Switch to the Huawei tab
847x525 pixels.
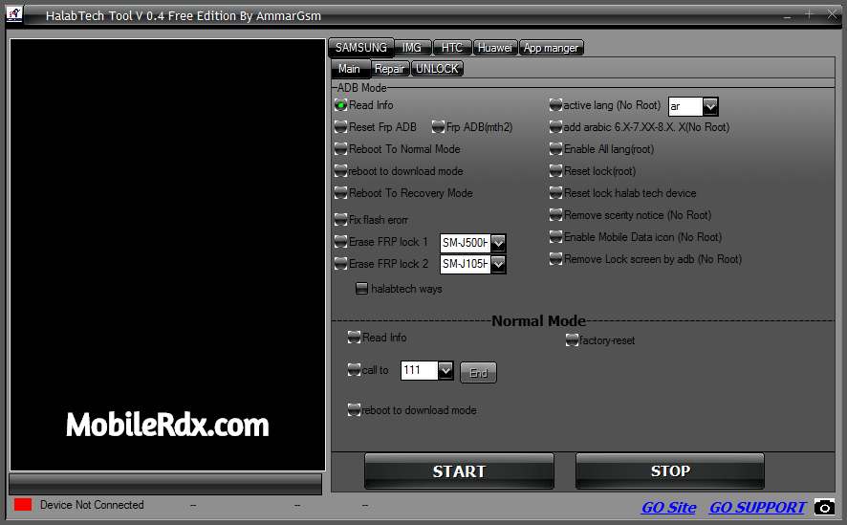(495, 48)
